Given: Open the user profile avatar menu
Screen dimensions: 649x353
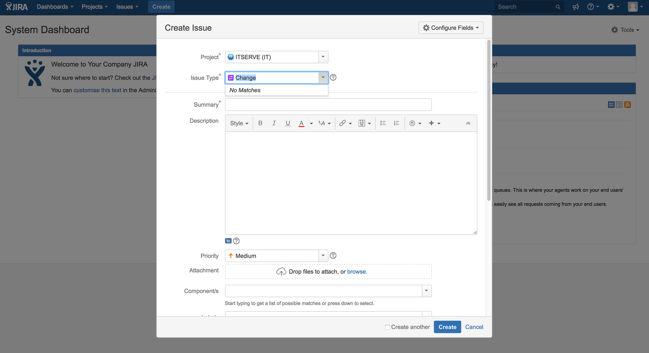Looking at the screenshot, I should [635, 7].
